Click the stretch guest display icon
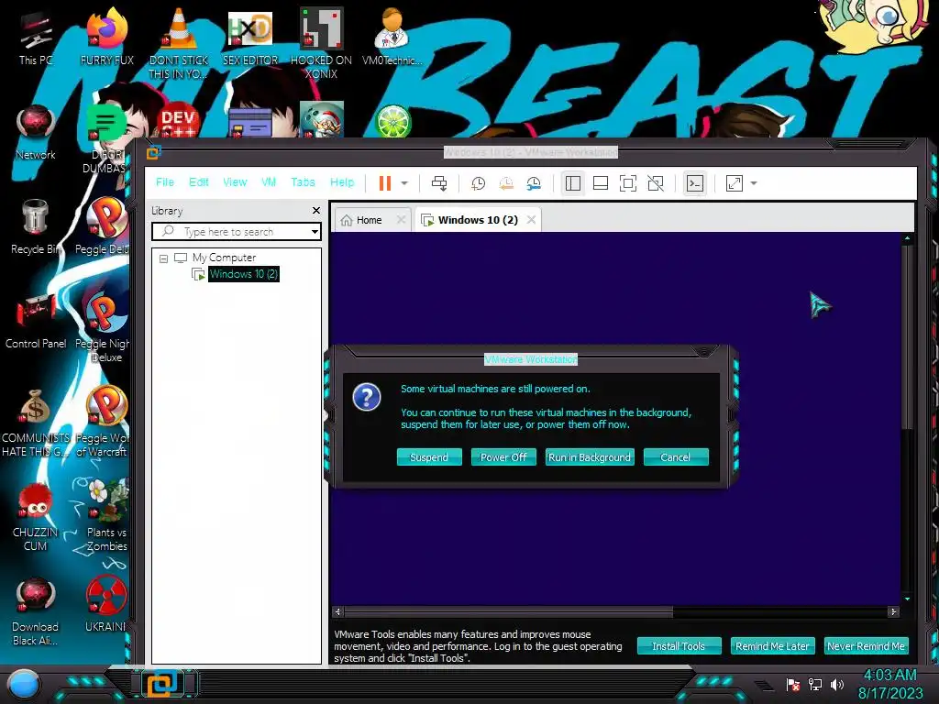The image size is (939, 704). pyautogui.click(x=735, y=183)
